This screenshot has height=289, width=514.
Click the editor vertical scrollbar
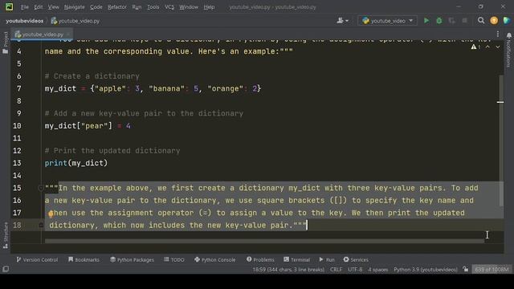pyautogui.click(x=500, y=141)
